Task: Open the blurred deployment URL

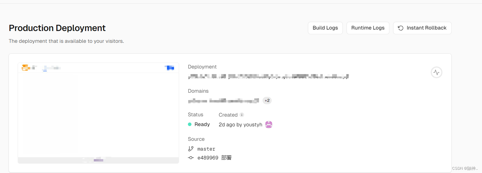Action: [x=268, y=76]
